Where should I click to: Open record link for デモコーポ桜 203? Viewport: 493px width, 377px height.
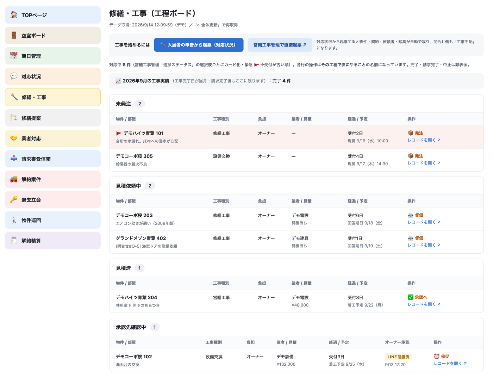pyautogui.click(x=424, y=222)
